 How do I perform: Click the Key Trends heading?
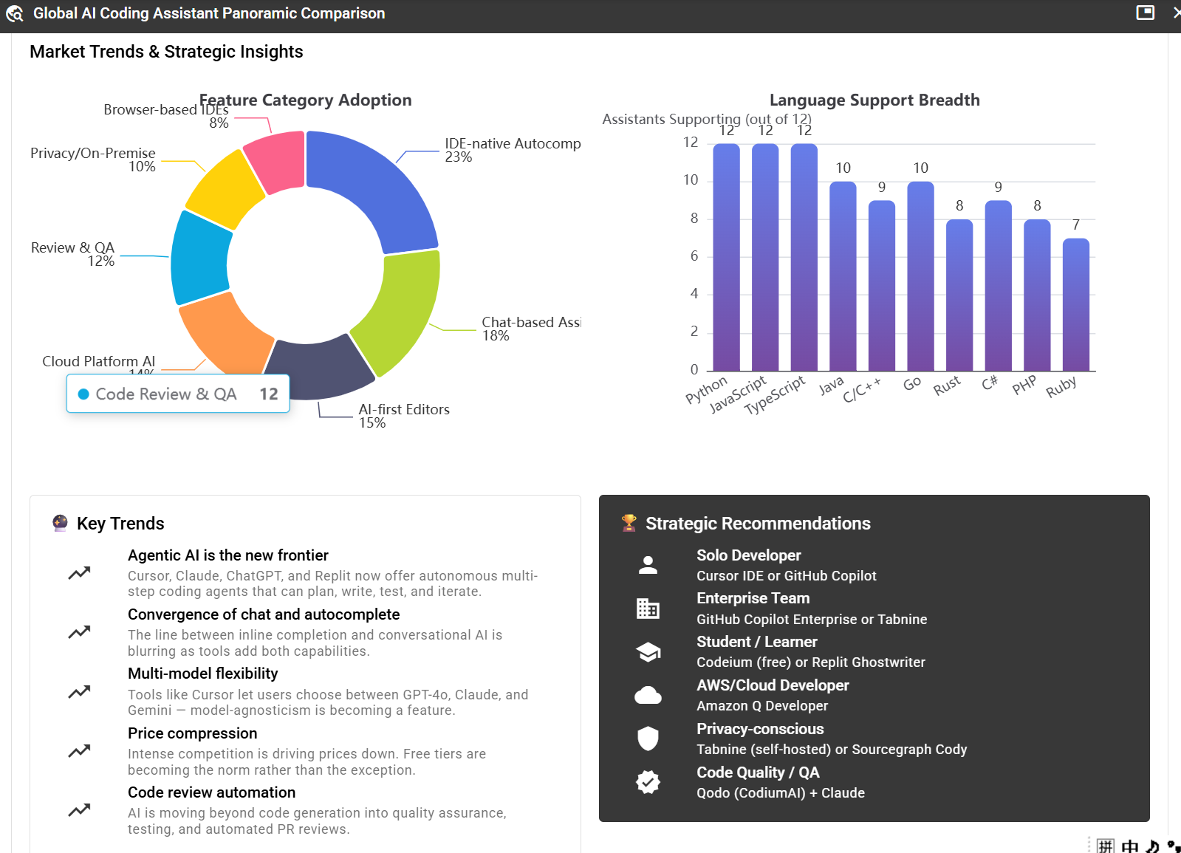(x=120, y=524)
